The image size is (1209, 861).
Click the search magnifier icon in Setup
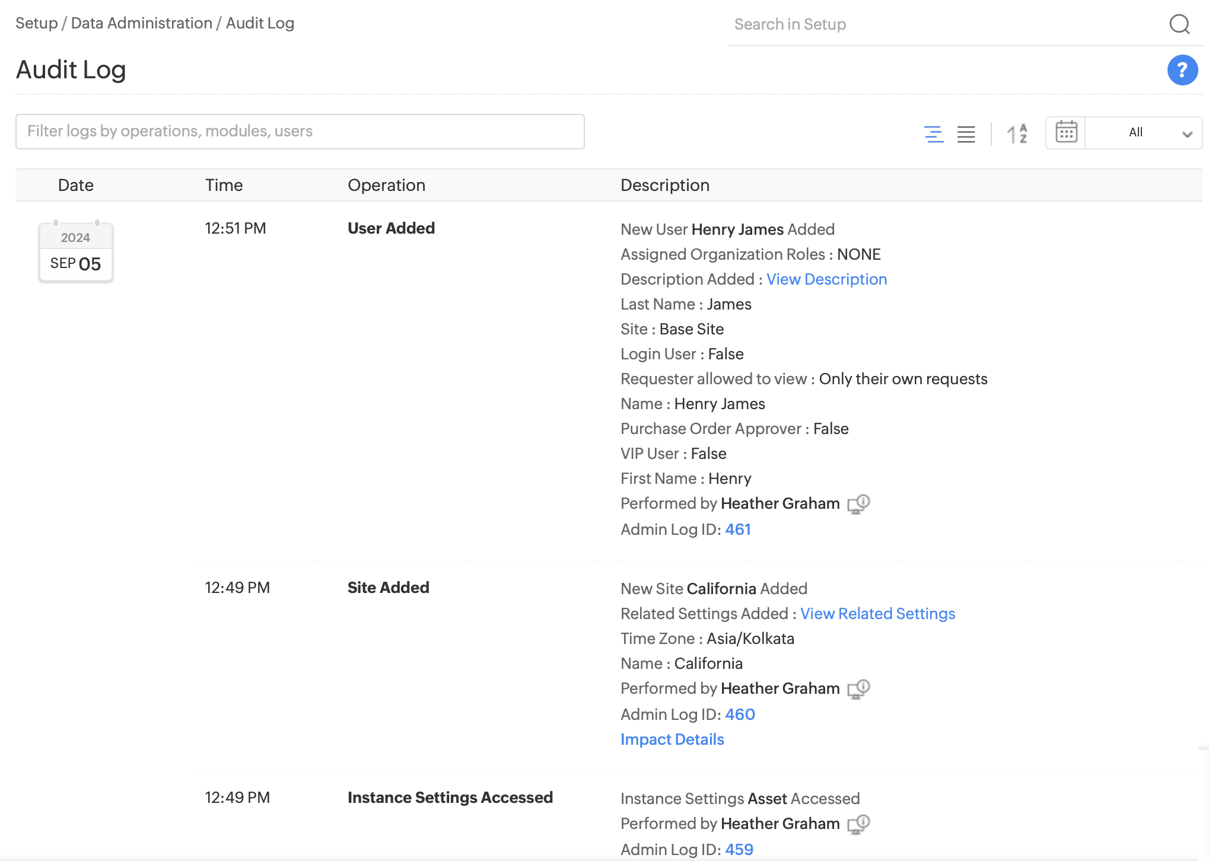point(1179,24)
